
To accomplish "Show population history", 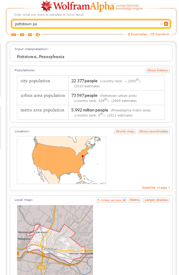I will click(158, 70).
